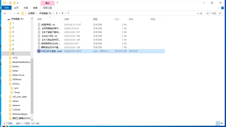Open Temp subfolder in tree
Viewport: 226px width, 127px height.
(17, 92)
